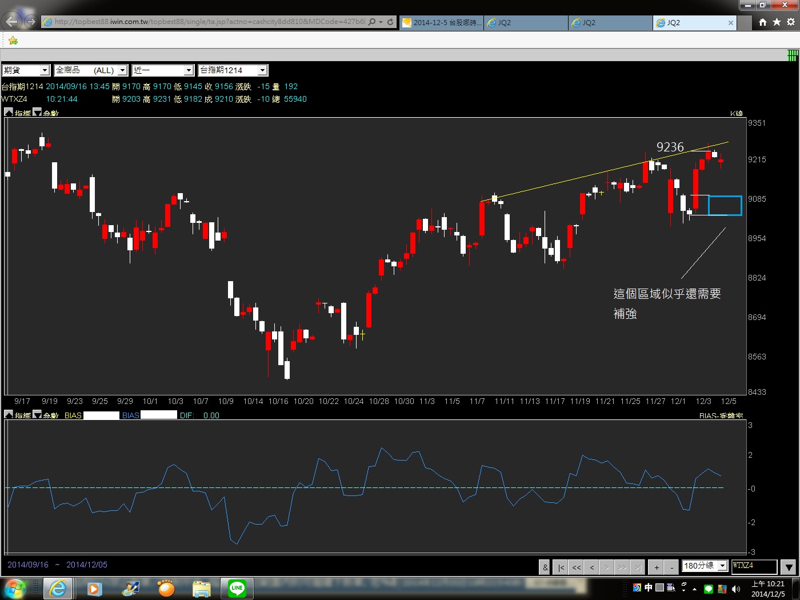
Task: Click the down-triangle 參數 icon above K-line chart
Action: [x=37, y=113]
